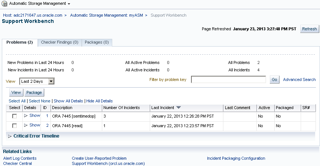This screenshot has height=166, width=320.
Task: Click the All Incidents count label
Action: click(239, 70)
